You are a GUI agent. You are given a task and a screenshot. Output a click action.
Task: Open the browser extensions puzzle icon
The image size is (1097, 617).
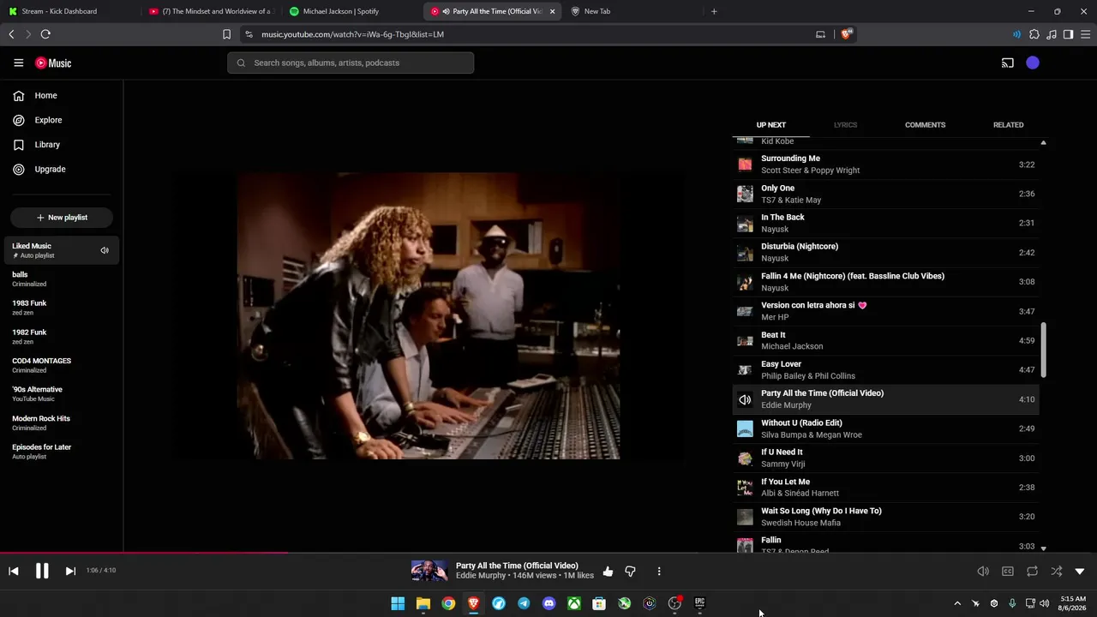1034,34
